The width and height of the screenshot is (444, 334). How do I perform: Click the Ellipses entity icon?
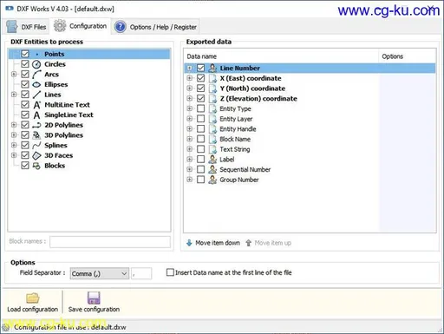click(x=36, y=84)
